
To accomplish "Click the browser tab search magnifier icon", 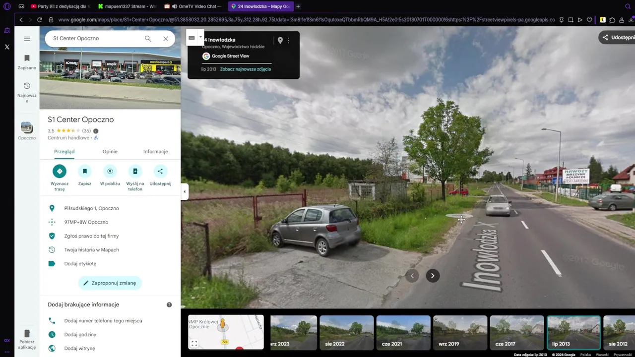I will click(628, 6).
